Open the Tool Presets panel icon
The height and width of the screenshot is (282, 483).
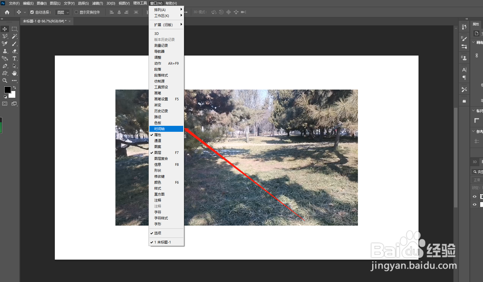(464, 89)
